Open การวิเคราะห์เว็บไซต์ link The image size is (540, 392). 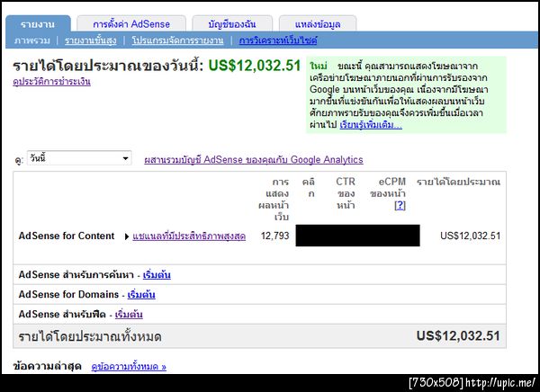(x=278, y=40)
